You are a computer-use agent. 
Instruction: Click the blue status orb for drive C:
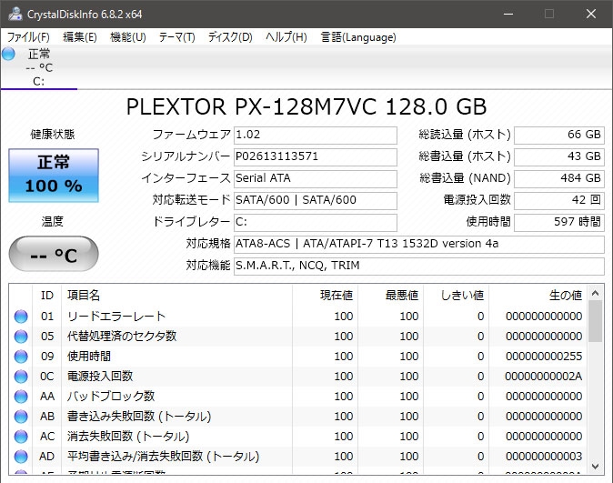click(8, 54)
